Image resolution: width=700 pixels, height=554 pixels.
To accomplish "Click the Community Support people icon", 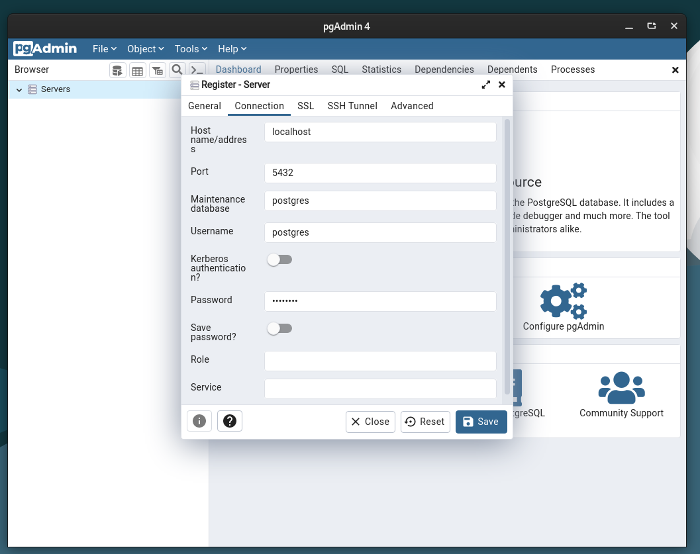I will click(x=621, y=388).
